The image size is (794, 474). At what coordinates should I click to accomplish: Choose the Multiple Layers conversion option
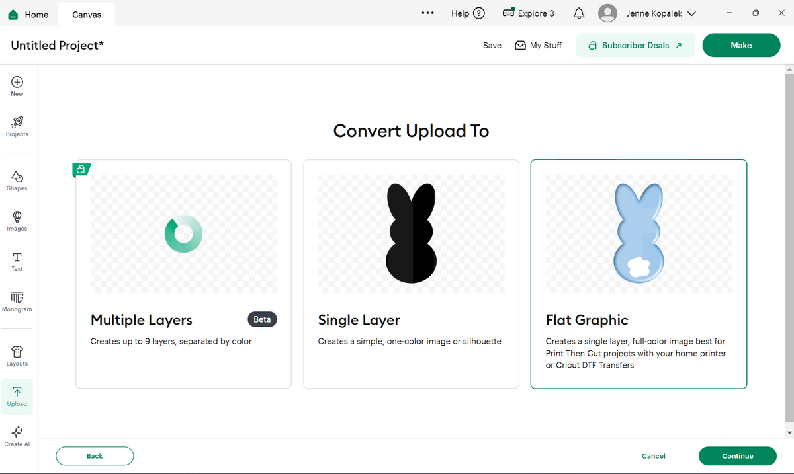pos(183,274)
